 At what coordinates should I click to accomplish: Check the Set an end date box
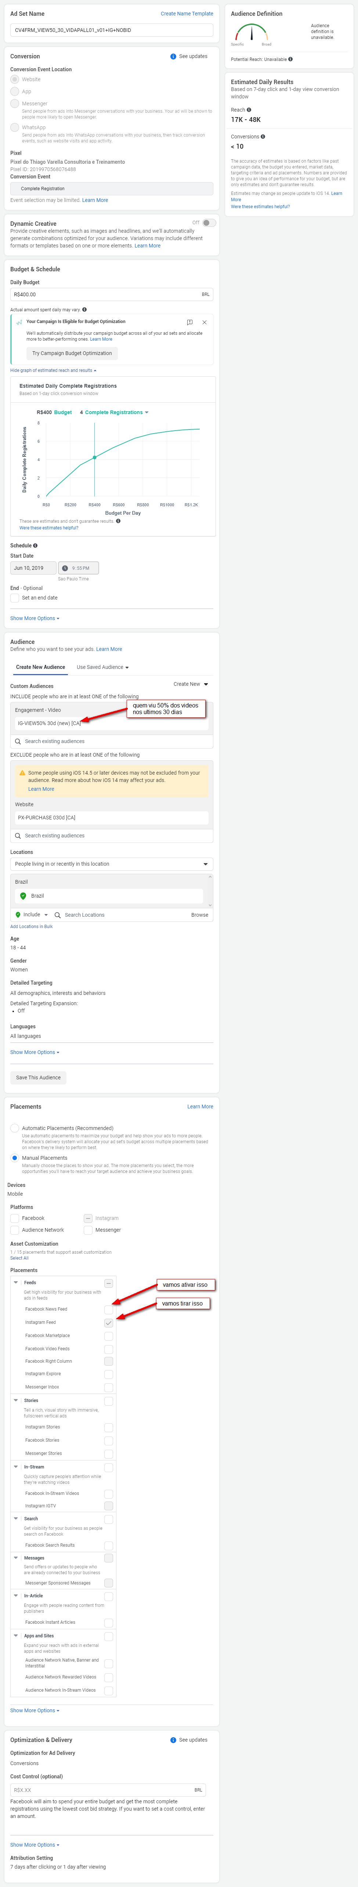(15, 598)
